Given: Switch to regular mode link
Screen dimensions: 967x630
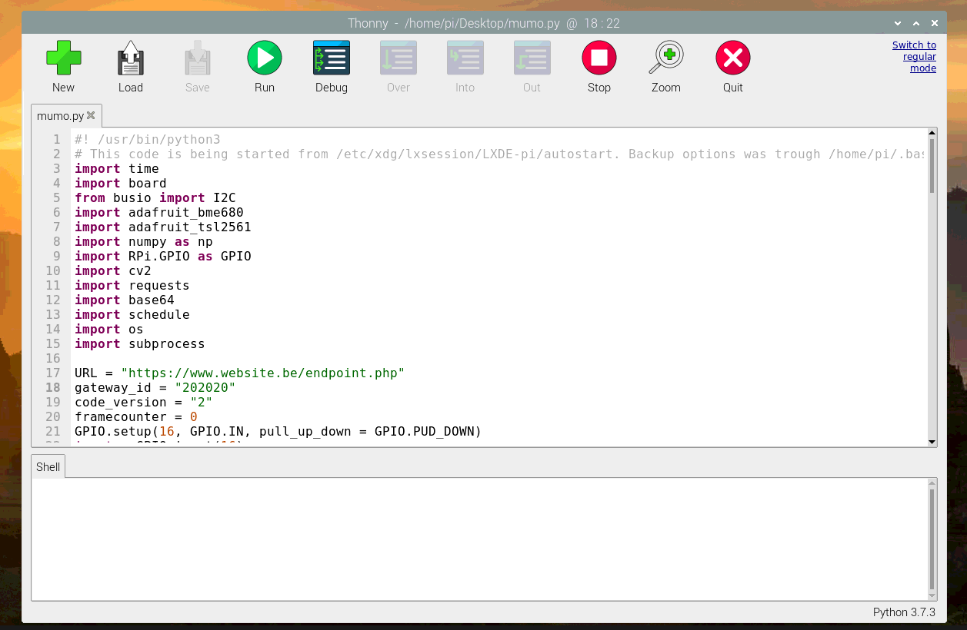Looking at the screenshot, I should click(x=914, y=57).
